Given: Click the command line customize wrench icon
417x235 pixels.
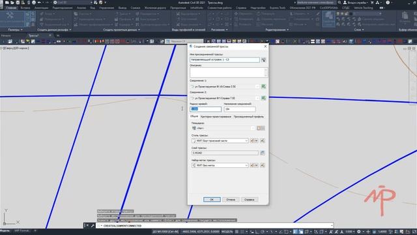Looking at the screenshot, I should coord(93,226).
